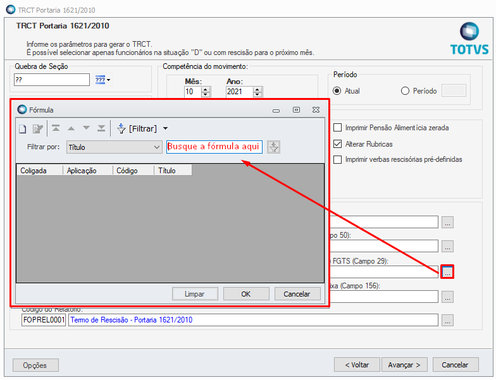Click the disabled Período value box
The image size is (496, 380).
[x=454, y=90]
